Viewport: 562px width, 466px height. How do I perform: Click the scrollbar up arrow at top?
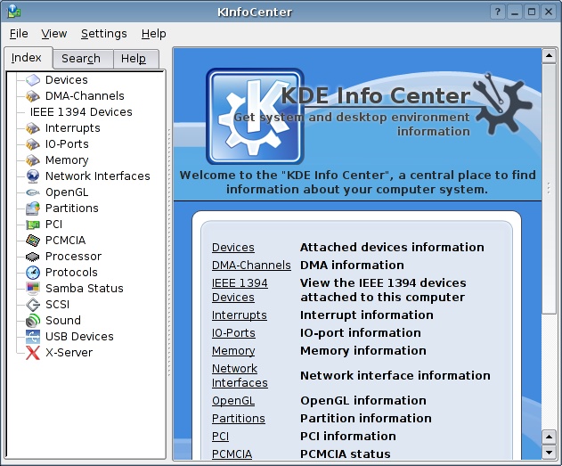[x=549, y=56]
